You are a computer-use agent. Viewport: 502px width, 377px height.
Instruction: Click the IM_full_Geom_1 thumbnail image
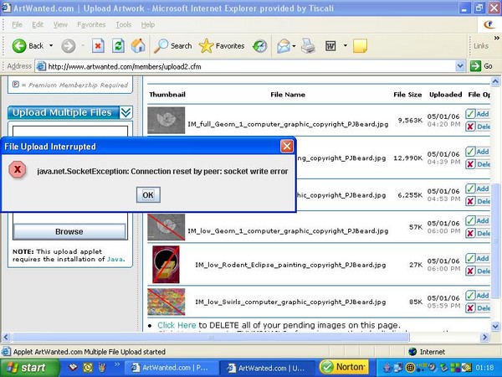pos(166,120)
